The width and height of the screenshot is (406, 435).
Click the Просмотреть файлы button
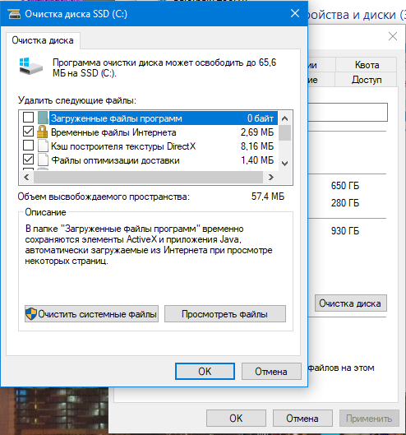225,314
